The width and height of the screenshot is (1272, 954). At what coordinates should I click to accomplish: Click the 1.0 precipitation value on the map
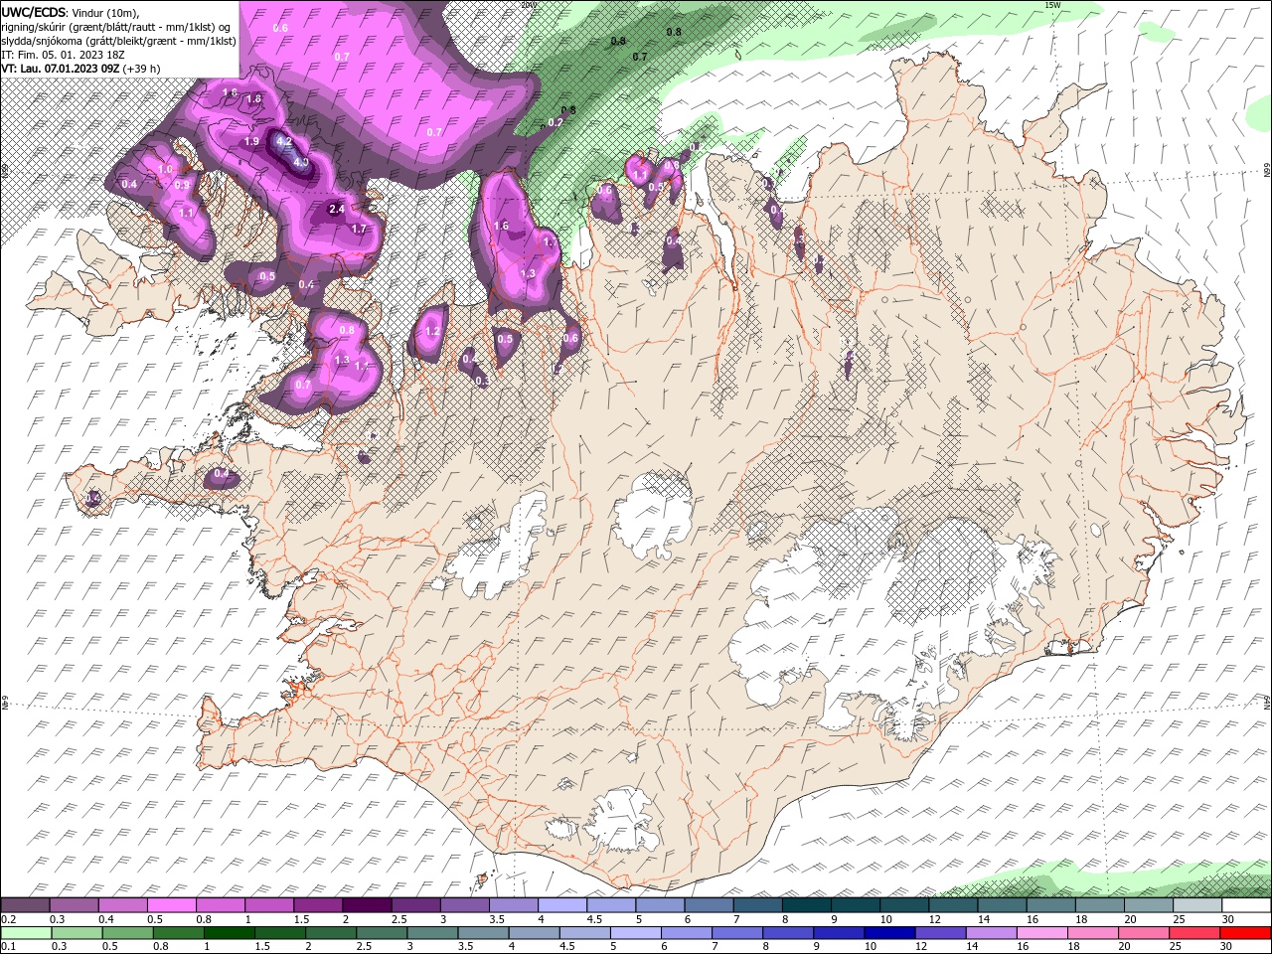pyautogui.click(x=166, y=170)
